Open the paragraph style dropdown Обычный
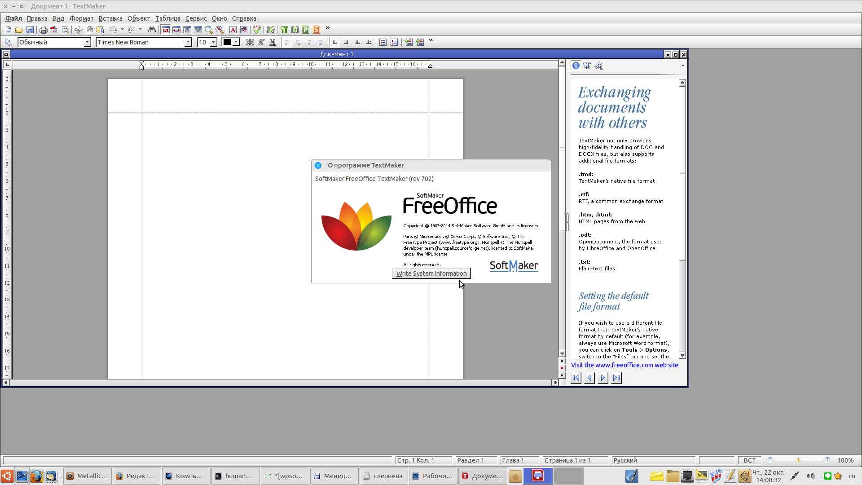The height and width of the screenshot is (485, 862). click(x=87, y=42)
